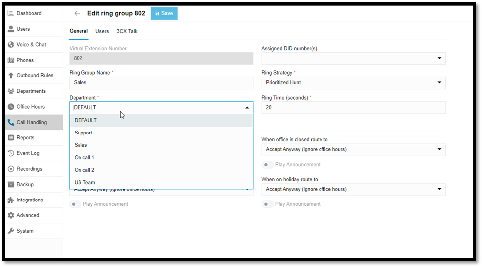The width and height of the screenshot is (482, 267).
Task: Open the 3CX Talk tab
Action: tap(127, 31)
